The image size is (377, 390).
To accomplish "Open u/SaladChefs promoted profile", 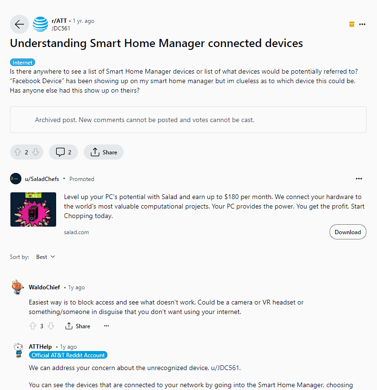I will click(42, 179).
